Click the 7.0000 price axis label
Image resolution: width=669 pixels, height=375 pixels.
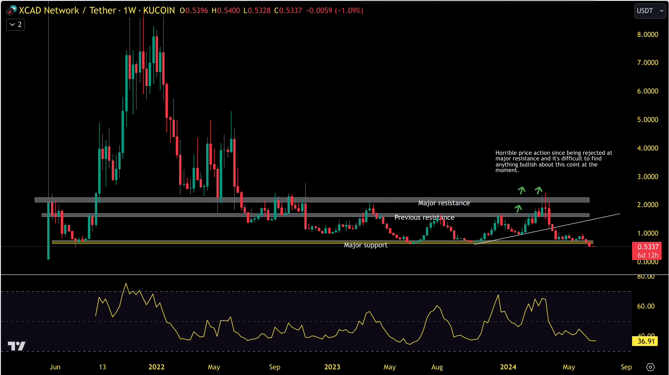click(647, 63)
